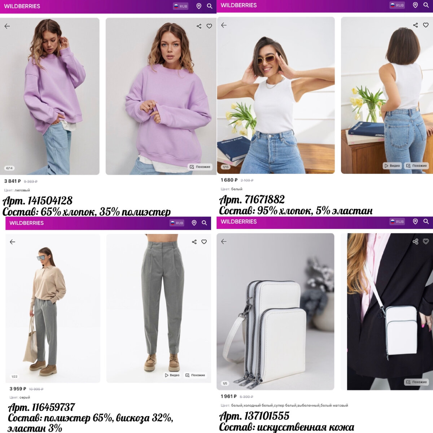
Task: Show similar items to white tank top
Action: pyautogui.click(x=416, y=166)
